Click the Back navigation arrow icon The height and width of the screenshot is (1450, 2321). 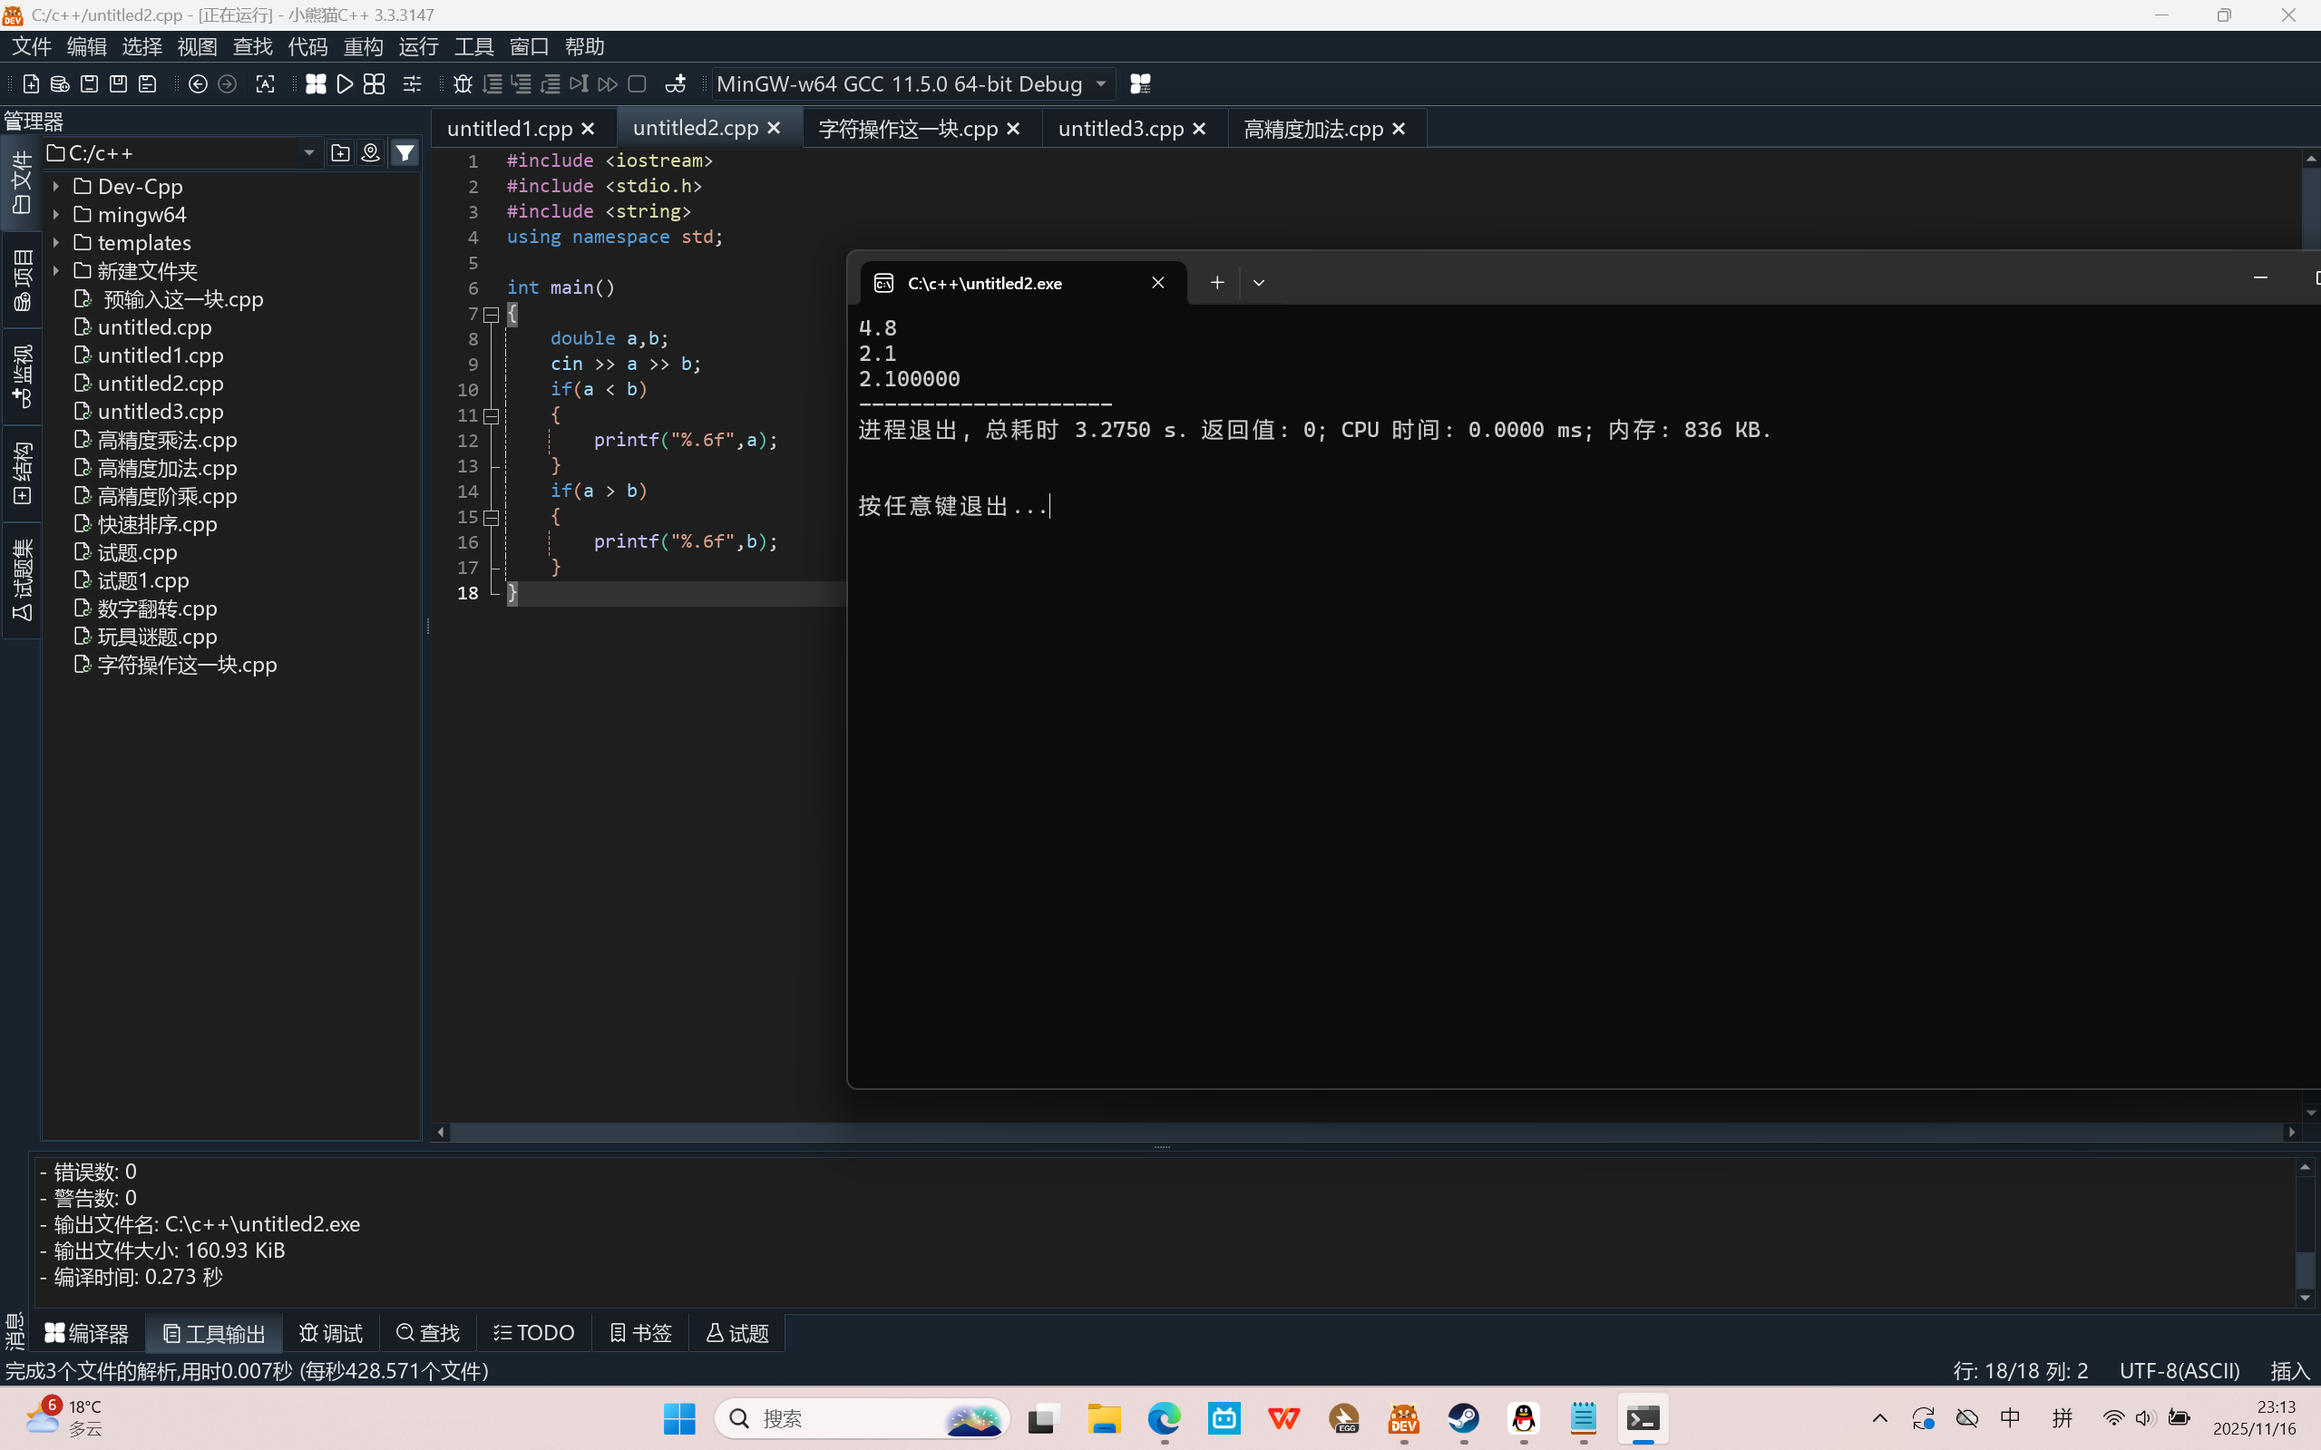click(x=198, y=84)
